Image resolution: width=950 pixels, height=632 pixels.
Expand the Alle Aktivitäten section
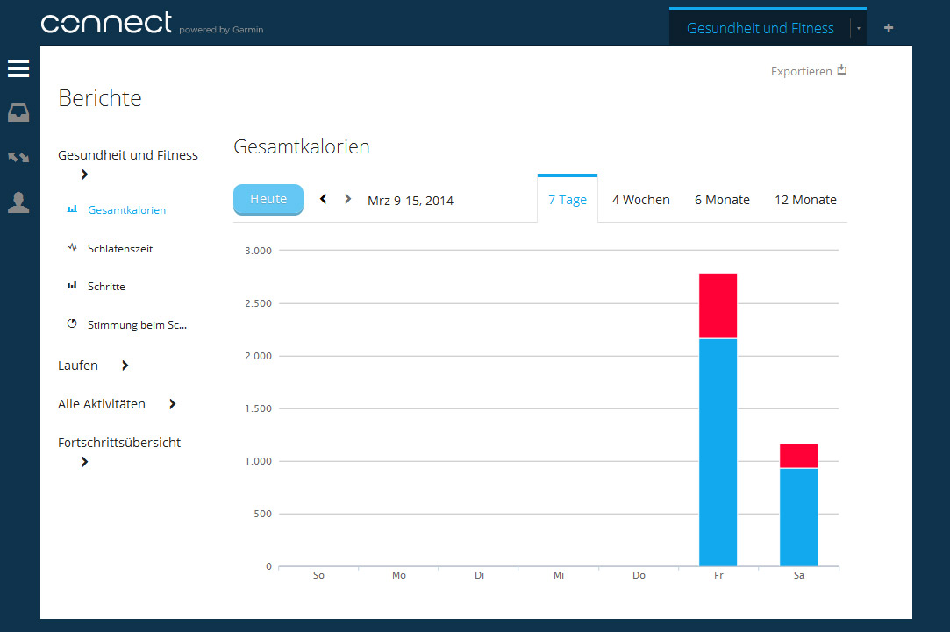(x=172, y=404)
